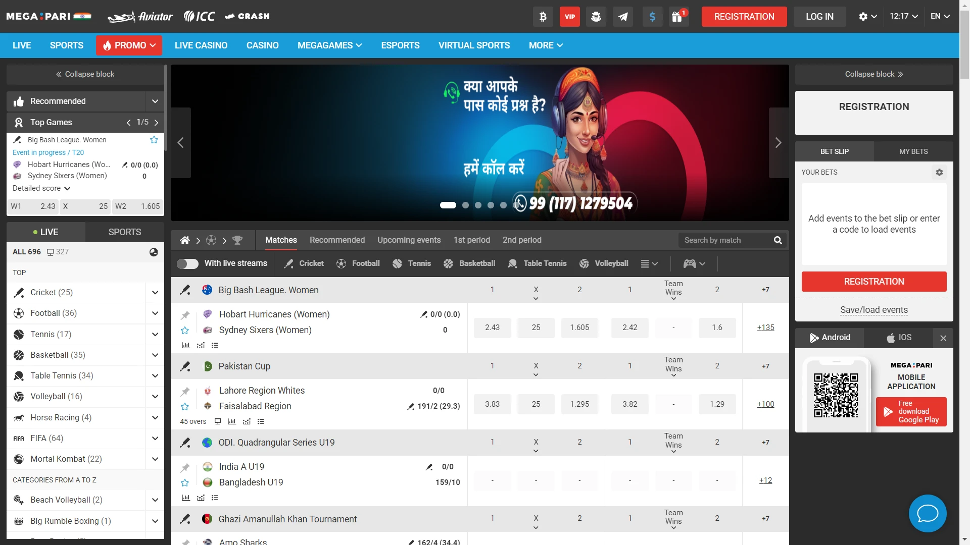
Task: Click the home breadcrumb icon
Action: click(x=185, y=240)
